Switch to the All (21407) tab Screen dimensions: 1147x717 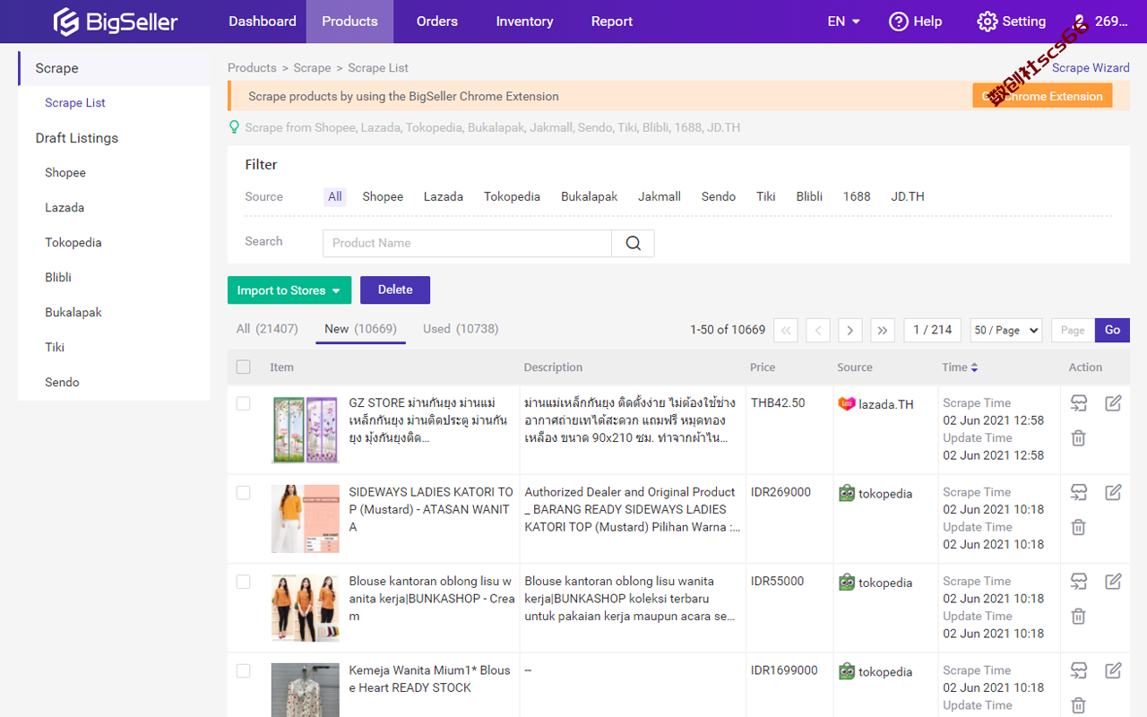pos(267,329)
